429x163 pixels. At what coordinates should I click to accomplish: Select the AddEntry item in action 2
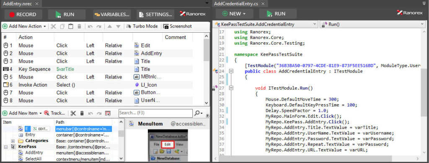[x=148, y=53]
